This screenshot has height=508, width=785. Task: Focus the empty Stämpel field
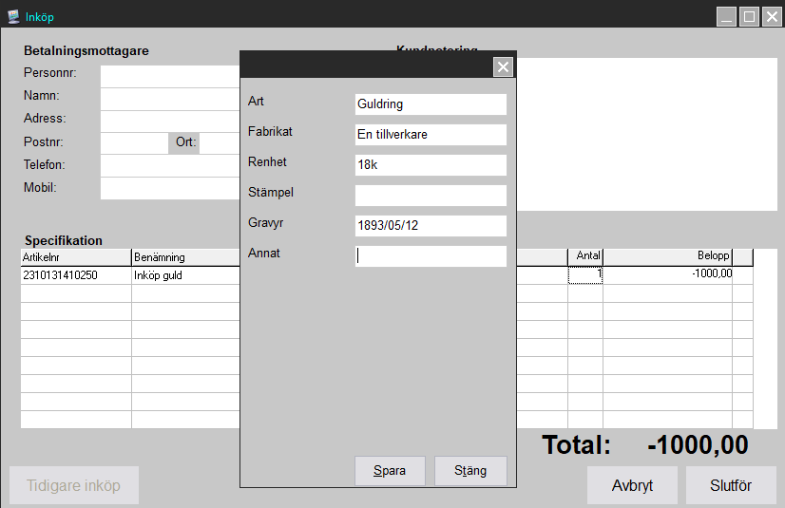point(430,196)
